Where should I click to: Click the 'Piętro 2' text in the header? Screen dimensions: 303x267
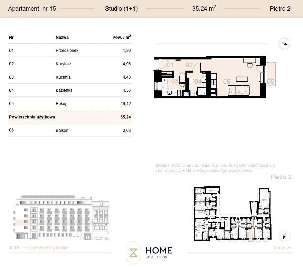tap(280, 9)
